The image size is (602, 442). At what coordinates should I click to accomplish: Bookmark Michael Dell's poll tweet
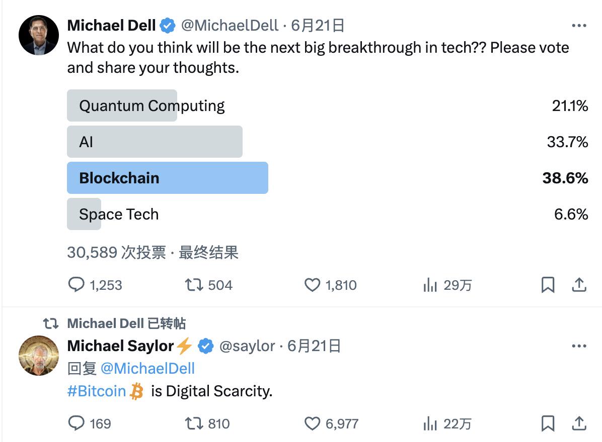tap(548, 285)
